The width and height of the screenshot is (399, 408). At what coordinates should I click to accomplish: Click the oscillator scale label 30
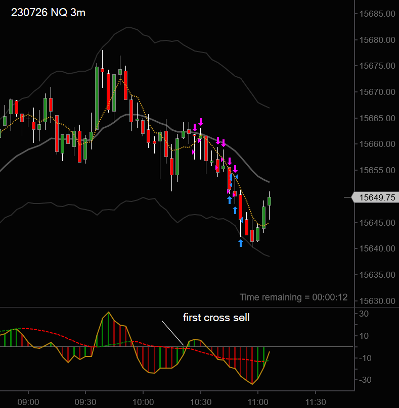click(x=364, y=314)
